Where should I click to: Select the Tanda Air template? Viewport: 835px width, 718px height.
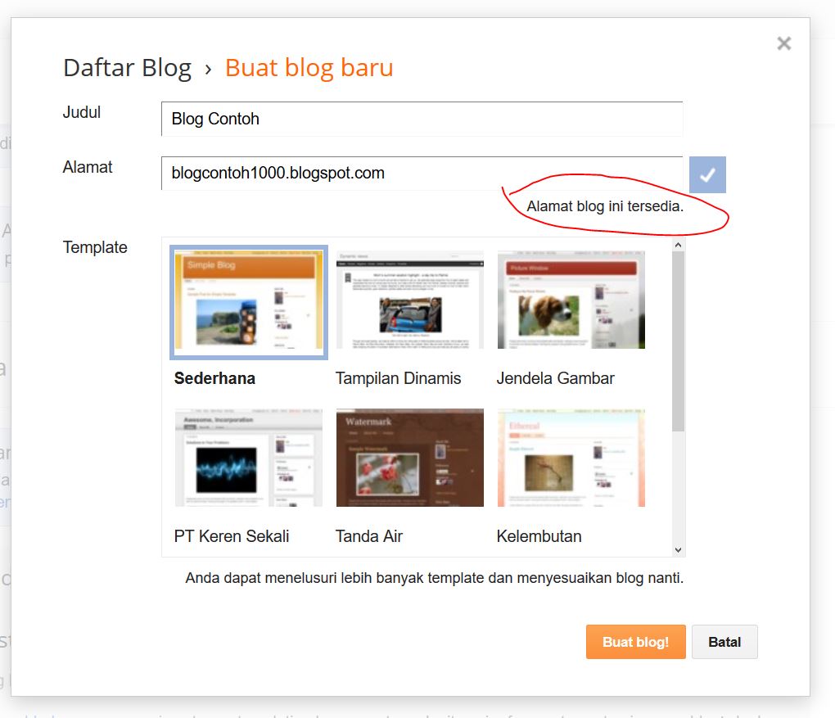pos(409,458)
